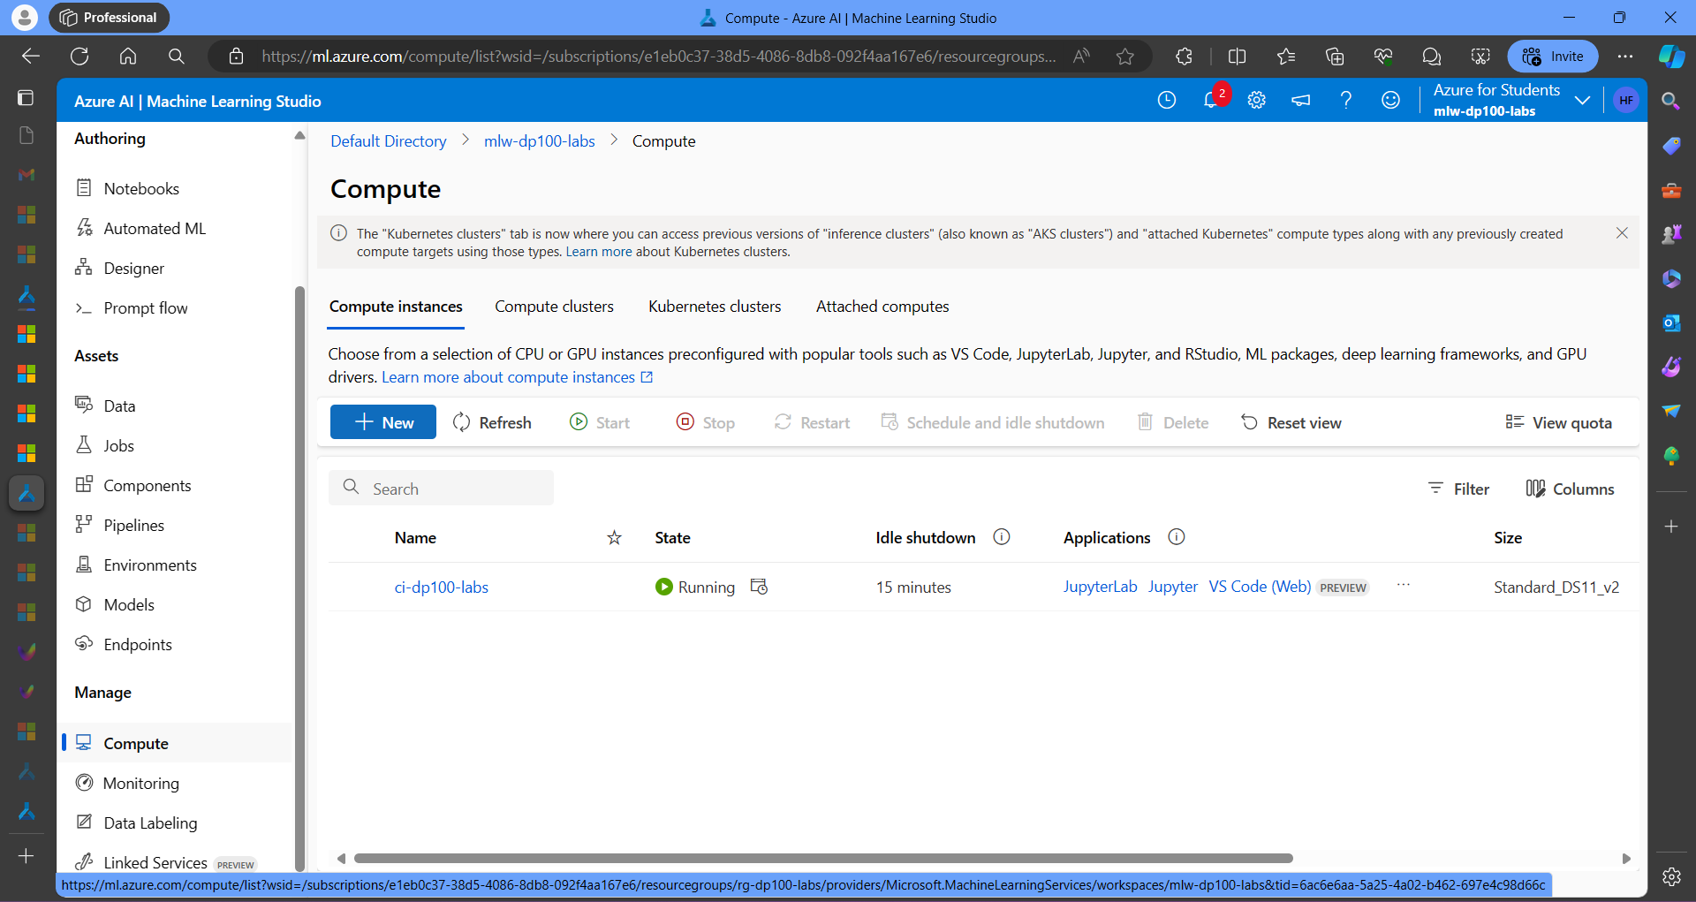Switch to the Attached computes tab

pyautogui.click(x=882, y=307)
